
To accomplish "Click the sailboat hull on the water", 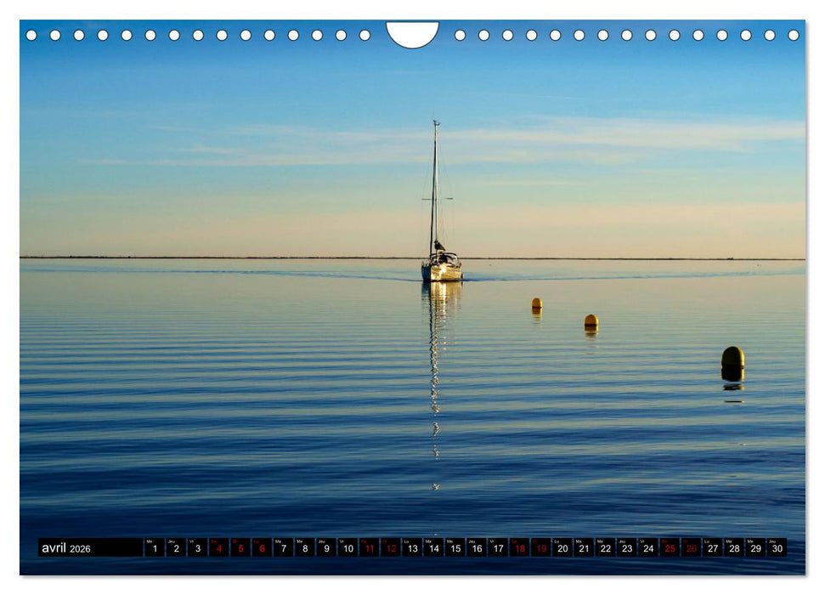I will coord(442,272).
